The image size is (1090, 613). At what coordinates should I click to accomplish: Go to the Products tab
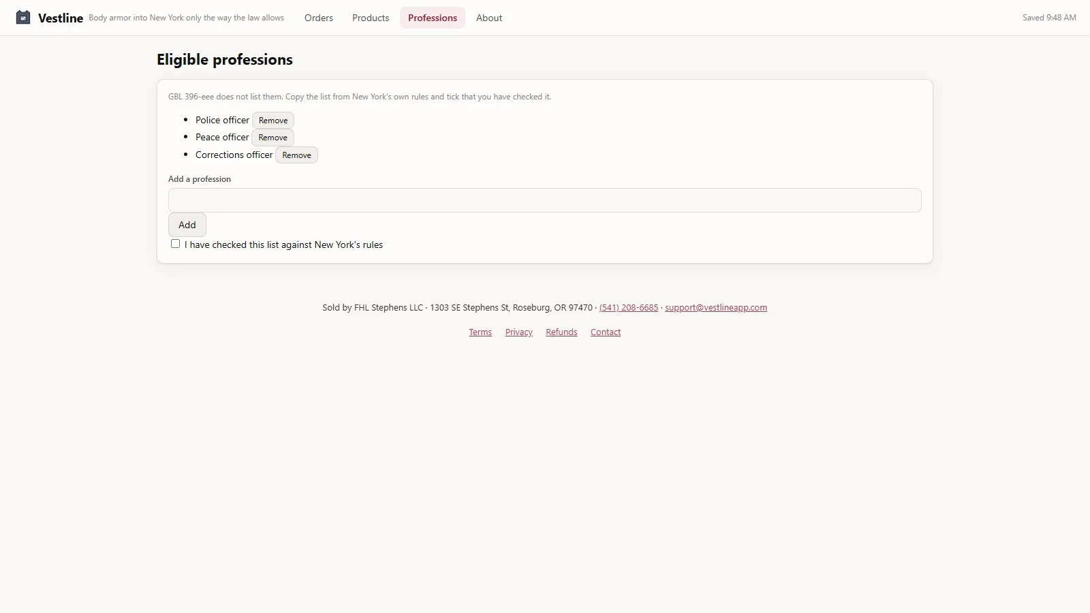coord(371,18)
